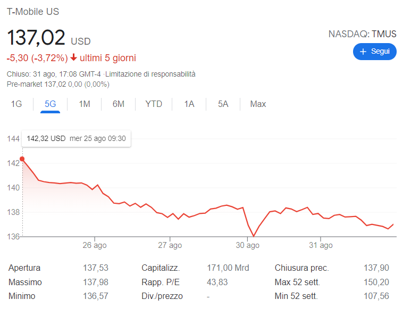Switch chart to 1M range
Screen dimensions: 411x316
pos(85,104)
